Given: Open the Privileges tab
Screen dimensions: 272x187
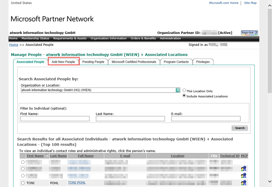Looking at the screenshot, I should 203,62.
